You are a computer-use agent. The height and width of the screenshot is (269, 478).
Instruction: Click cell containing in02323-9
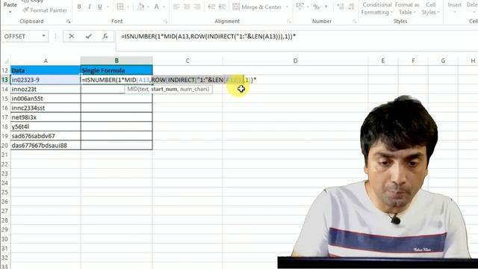[x=46, y=80]
